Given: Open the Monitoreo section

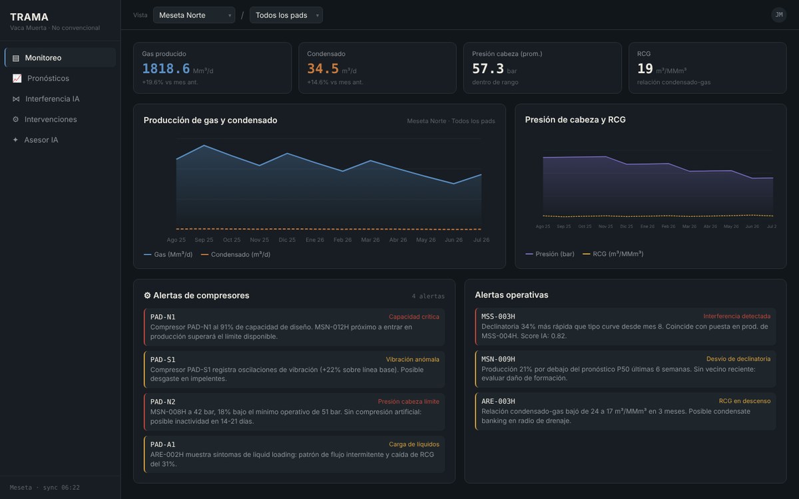Looking at the screenshot, I should tap(60, 58).
